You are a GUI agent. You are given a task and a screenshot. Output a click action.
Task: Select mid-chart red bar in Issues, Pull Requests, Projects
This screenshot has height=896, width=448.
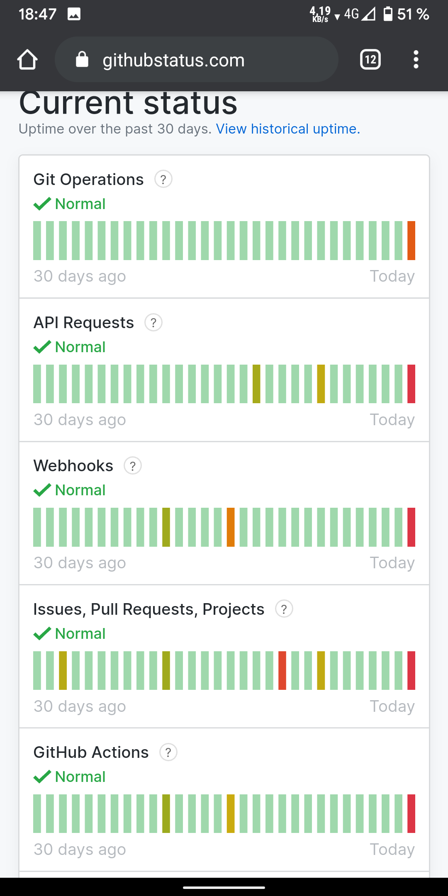pyautogui.click(x=282, y=670)
